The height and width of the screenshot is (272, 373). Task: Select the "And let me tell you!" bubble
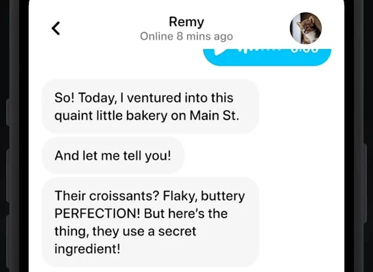pos(113,155)
